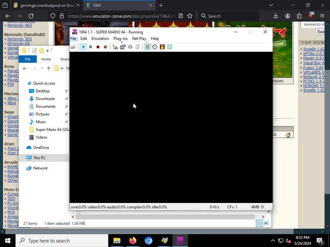Select Documents in navigation pane
This screenshot has height=247, width=330.
click(45, 106)
